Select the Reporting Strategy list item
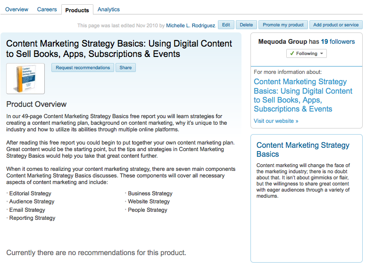366x265 pixels. click(x=32, y=218)
